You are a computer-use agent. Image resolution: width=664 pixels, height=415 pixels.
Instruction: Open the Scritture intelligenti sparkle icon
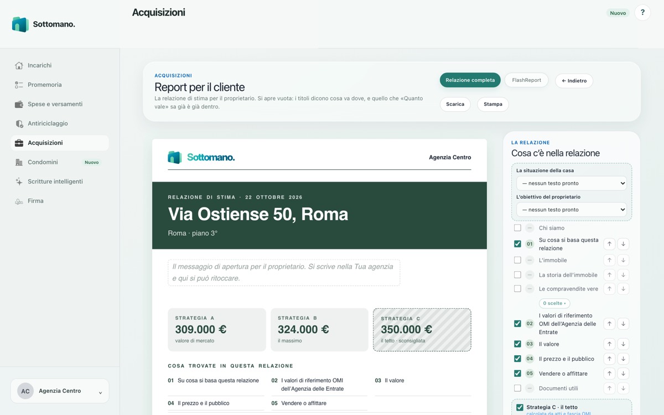coord(19,181)
